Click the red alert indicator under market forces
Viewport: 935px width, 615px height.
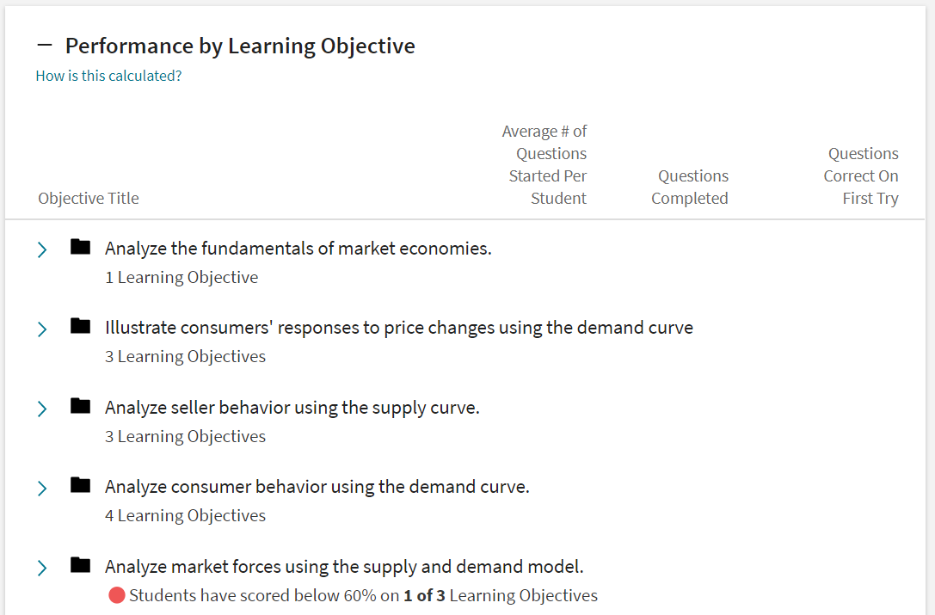click(x=116, y=594)
